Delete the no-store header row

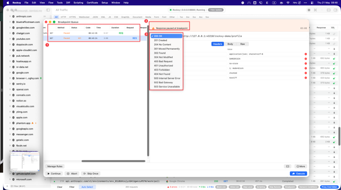click(306, 63)
